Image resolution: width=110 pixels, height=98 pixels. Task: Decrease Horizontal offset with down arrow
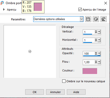(96, 41)
